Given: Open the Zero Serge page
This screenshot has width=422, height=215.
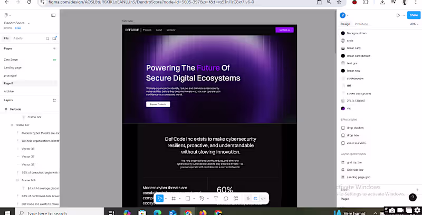Looking at the screenshot, I should (x=11, y=60).
